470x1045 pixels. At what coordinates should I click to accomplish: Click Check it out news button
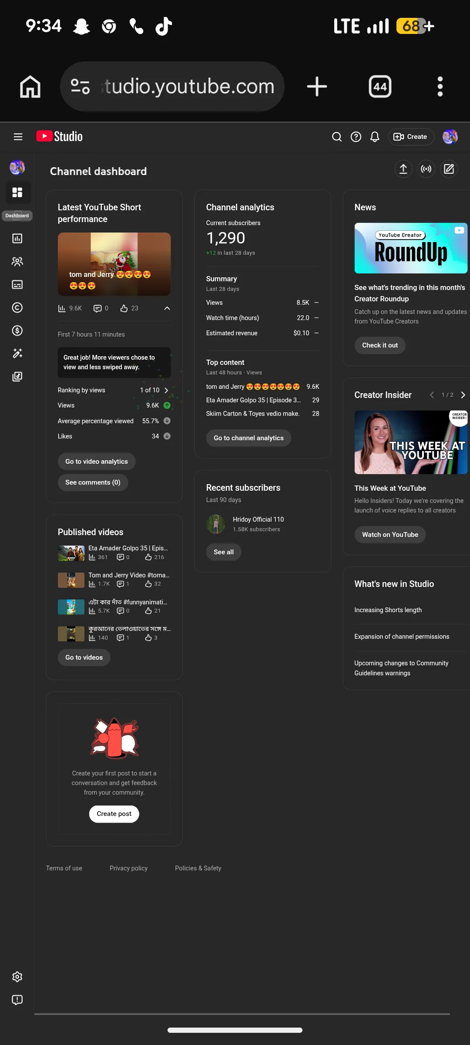pyautogui.click(x=380, y=345)
